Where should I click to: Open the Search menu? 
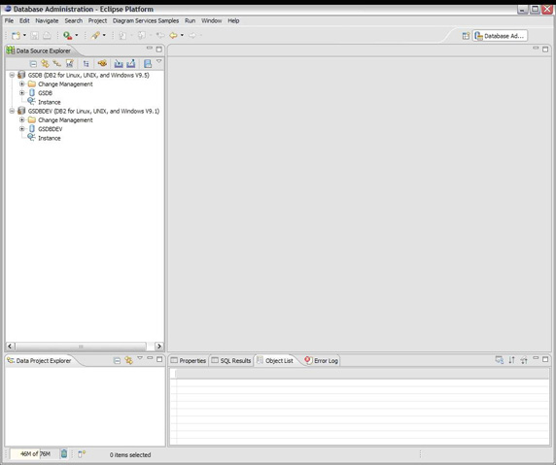(74, 21)
